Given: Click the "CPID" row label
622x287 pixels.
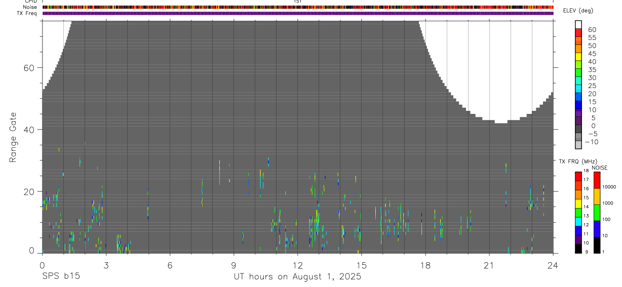Looking at the screenshot, I should pyautogui.click(x=30, y=2).
